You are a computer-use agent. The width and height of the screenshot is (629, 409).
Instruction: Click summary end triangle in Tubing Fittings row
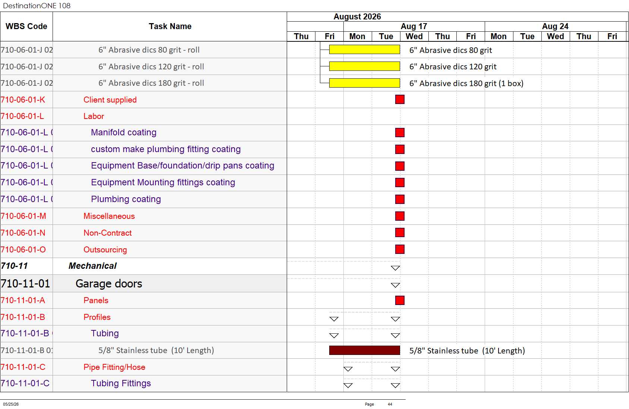(x=395, y=386)
